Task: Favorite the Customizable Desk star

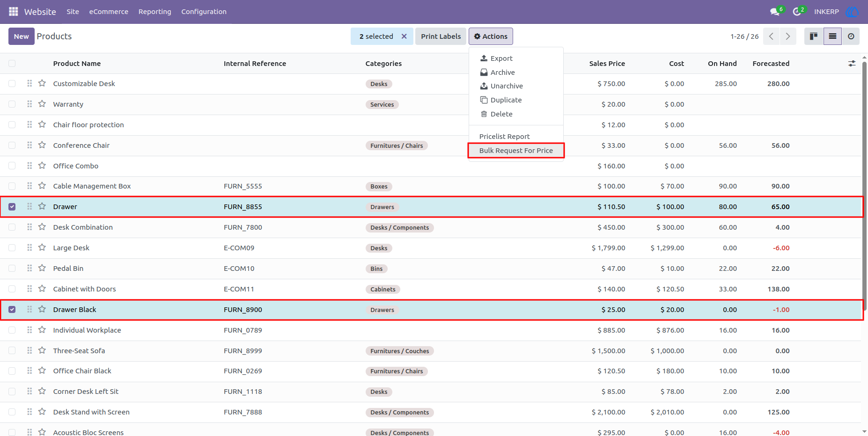Action: tap(42, 83)
